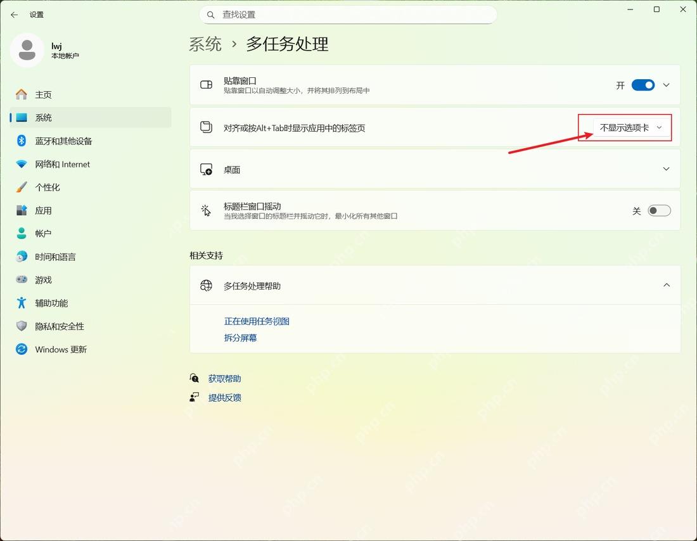Click the Alt+Tab tabs setting icon
This screenshot has height=541, width=697.
(207, 127)
